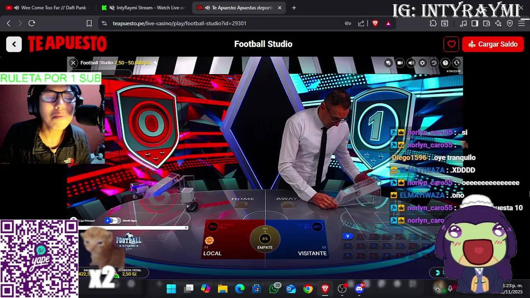Open the media playlist music note icon
The width and height of the screenshot is (530, 298).
click(464, 23)
